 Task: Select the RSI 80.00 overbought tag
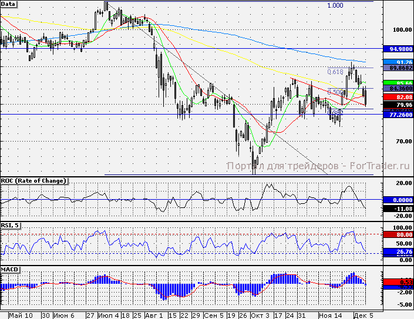[398, 234]
